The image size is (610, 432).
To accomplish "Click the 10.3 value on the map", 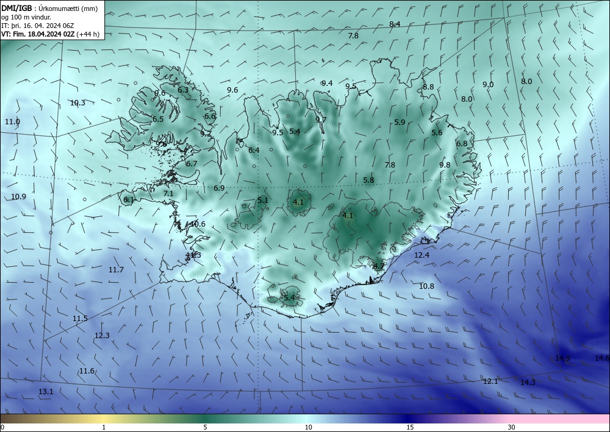I will (78, 103).
